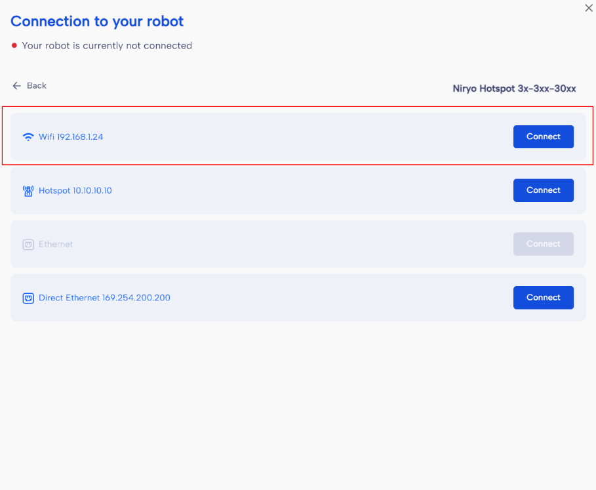Click the Niryo Hotspot 3x-3xx-30xx robot name
The image size is (596, 490).
[x=514, y=89]
